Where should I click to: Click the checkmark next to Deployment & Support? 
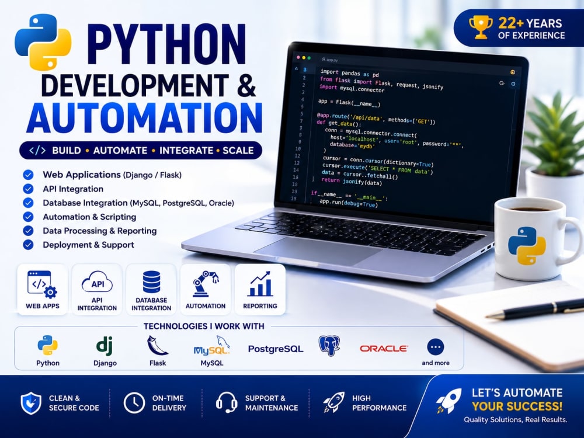[28, 245]
